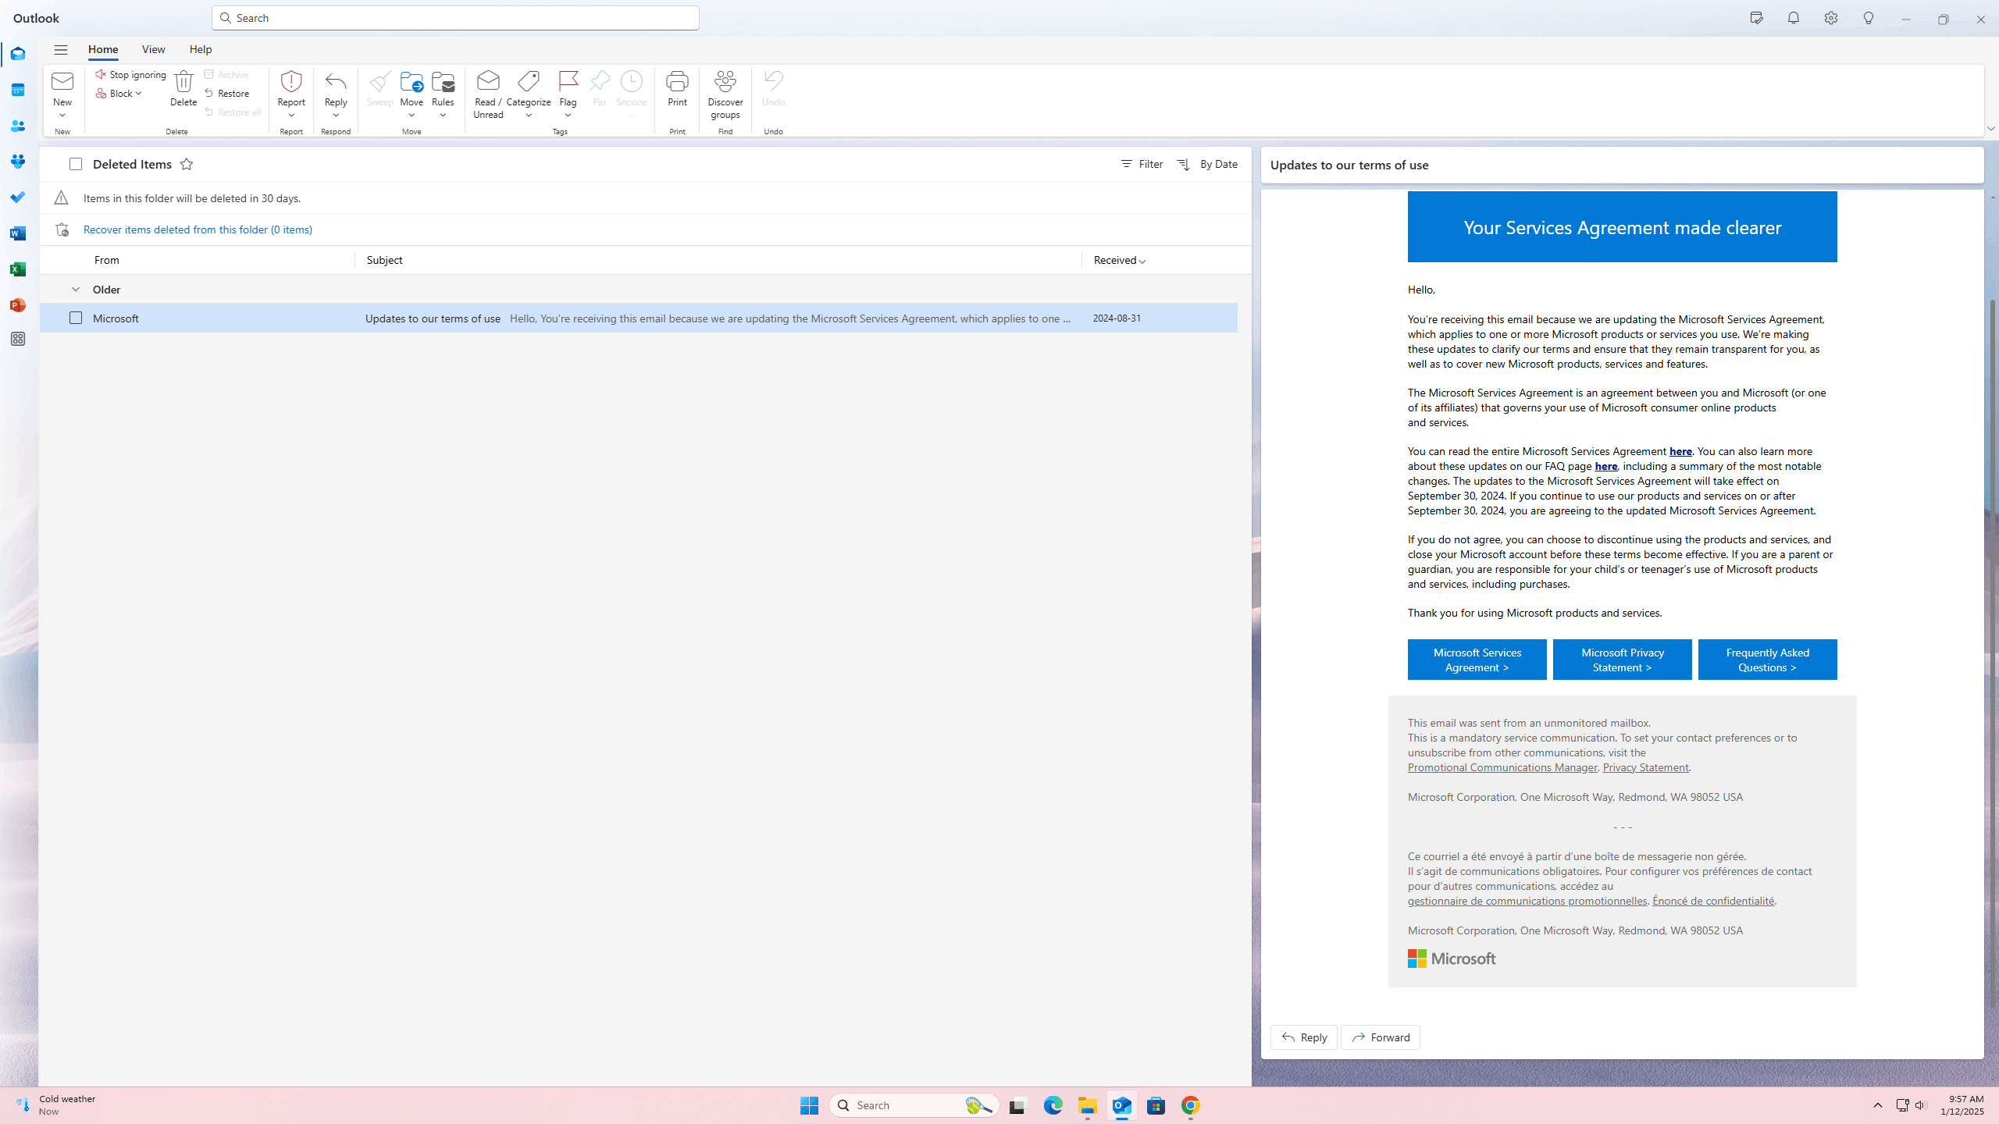This screenshot has width=1999, height=1124.
Task: Toggle Read / Unread envelope icon
Action: [x=488, y=94]
